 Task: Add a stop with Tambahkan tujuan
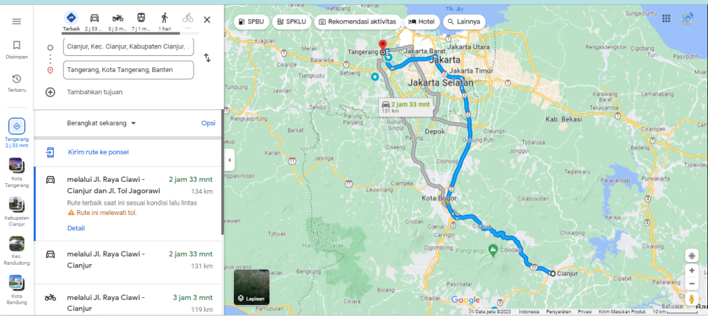coord(95,92)
